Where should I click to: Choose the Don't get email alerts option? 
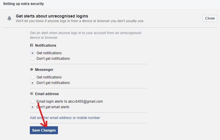pos(32,107)
